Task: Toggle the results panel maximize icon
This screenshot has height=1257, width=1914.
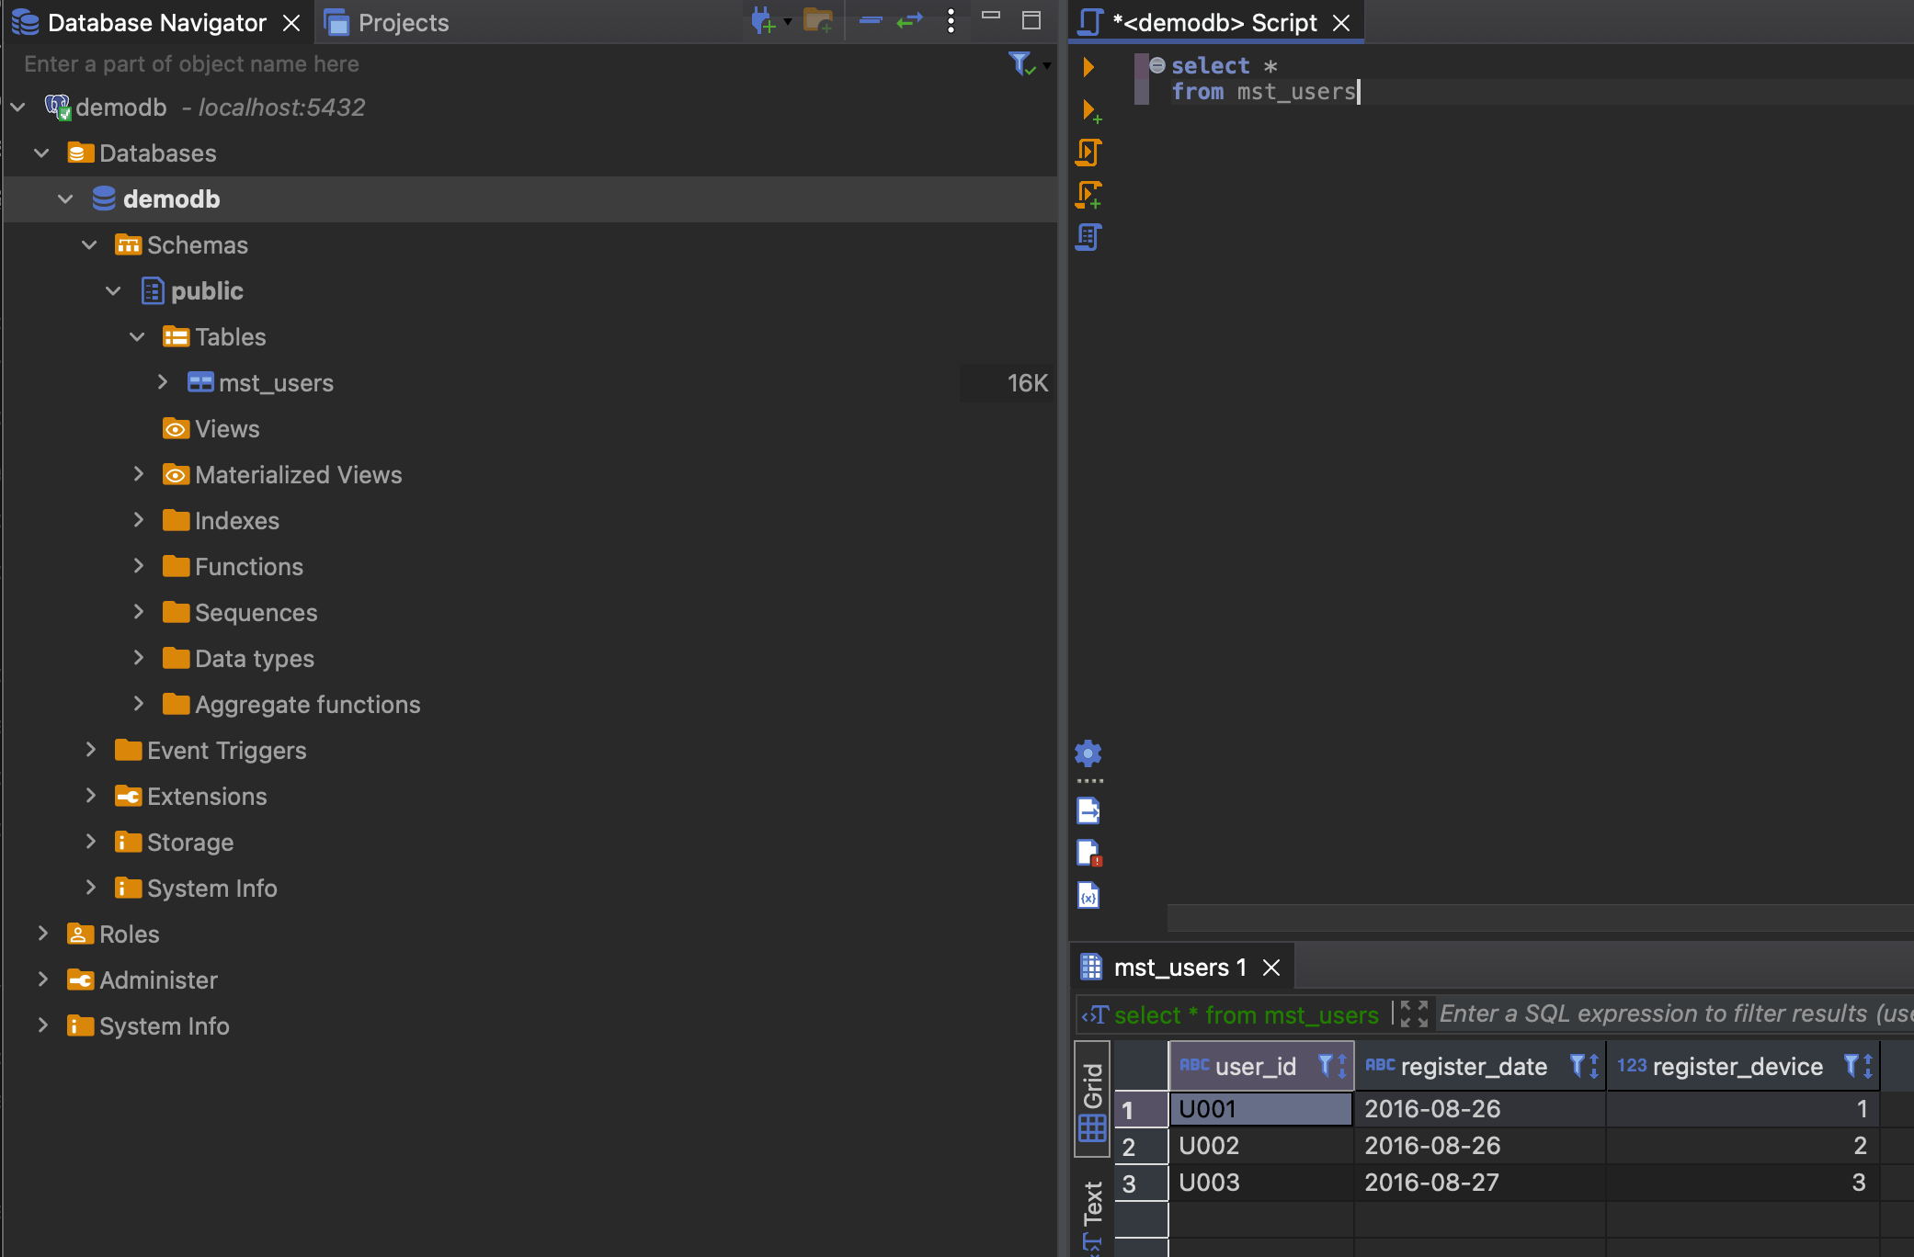Action: tap(1414, 1014)
